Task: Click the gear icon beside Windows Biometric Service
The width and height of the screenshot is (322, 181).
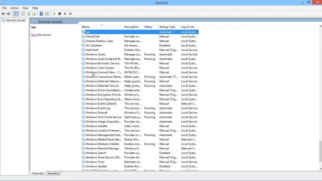Action: click(83, 63)
